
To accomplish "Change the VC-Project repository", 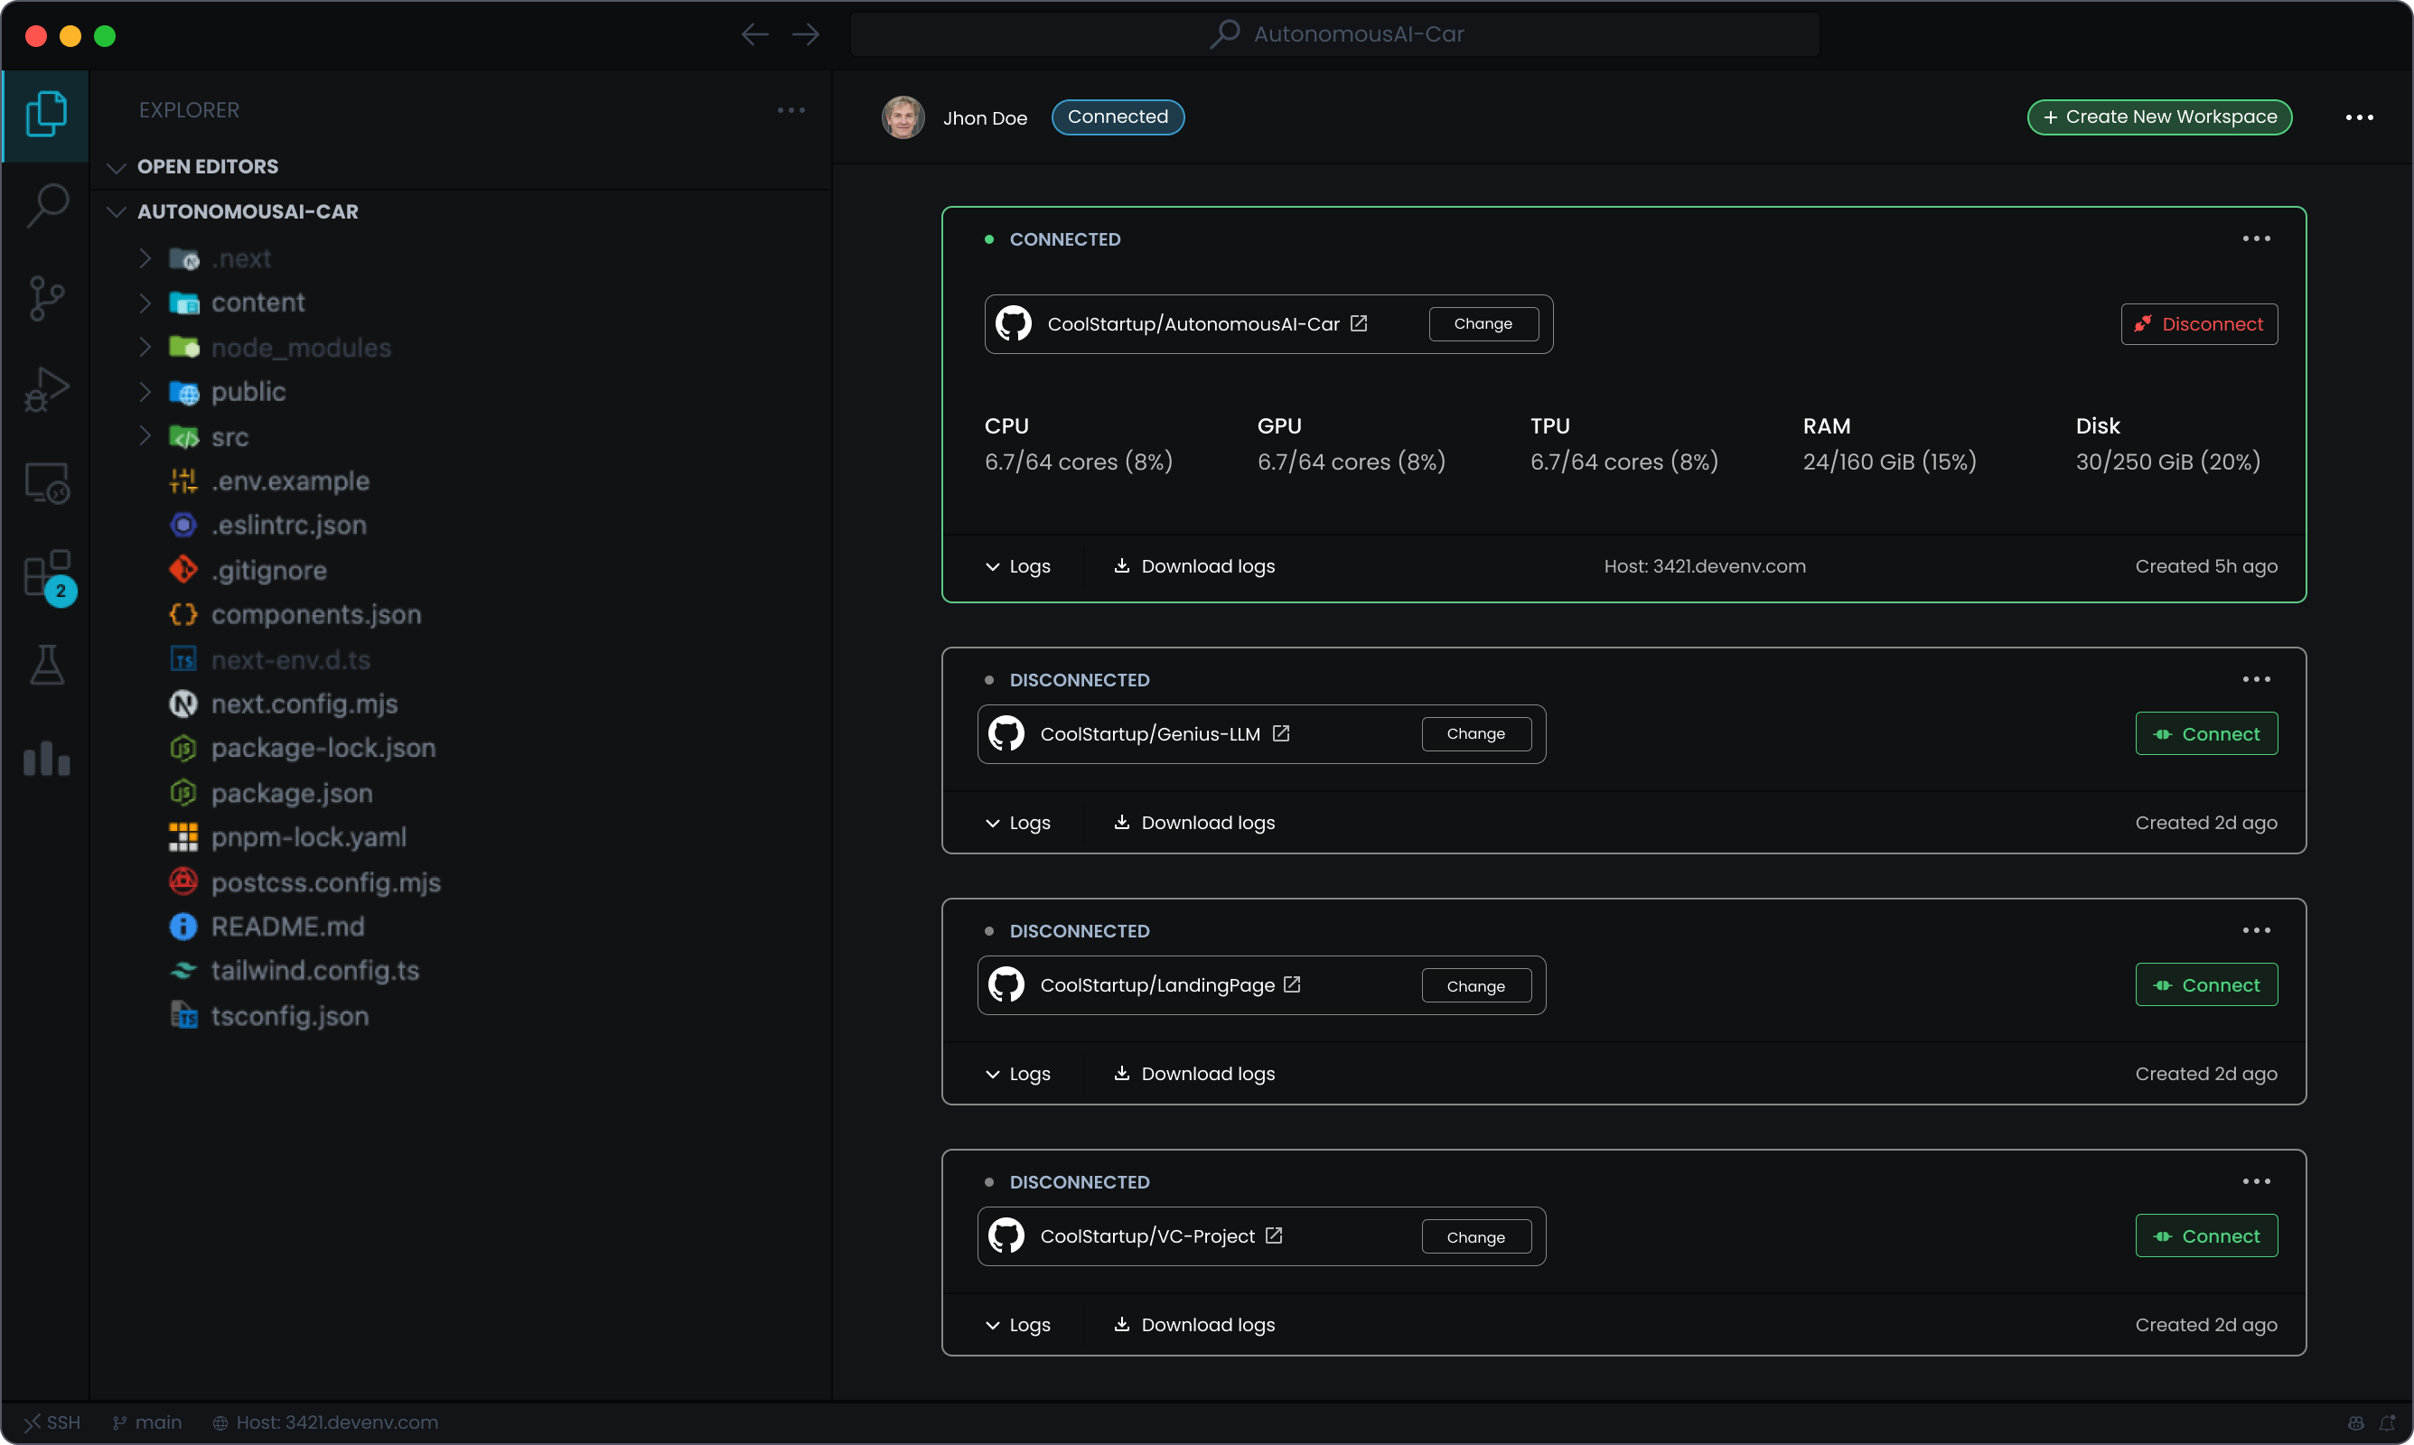I will (1476, 1237).
